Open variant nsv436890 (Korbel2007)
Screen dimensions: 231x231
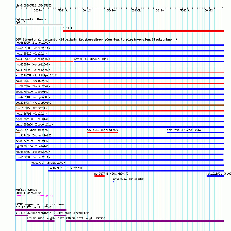coord(33,64)
